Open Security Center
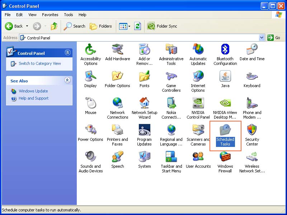Screen dimensions: 287x215 pos(252,135)
